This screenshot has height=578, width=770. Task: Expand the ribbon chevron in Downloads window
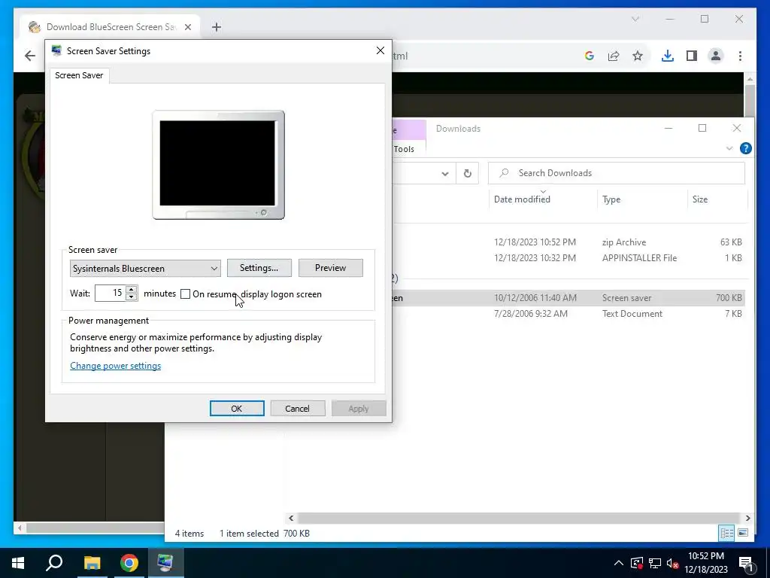[729, 148]
